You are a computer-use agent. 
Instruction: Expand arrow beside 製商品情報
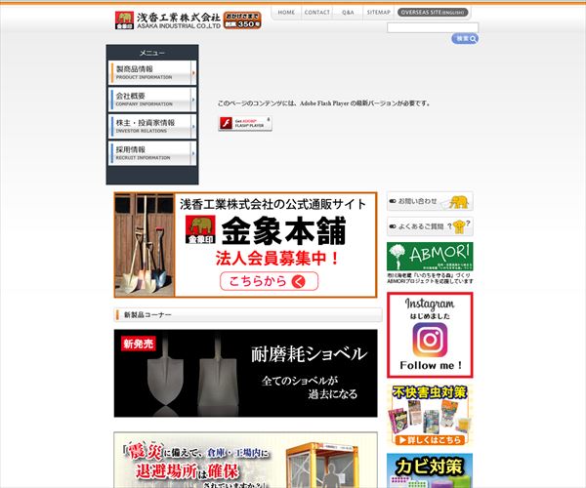193,72
